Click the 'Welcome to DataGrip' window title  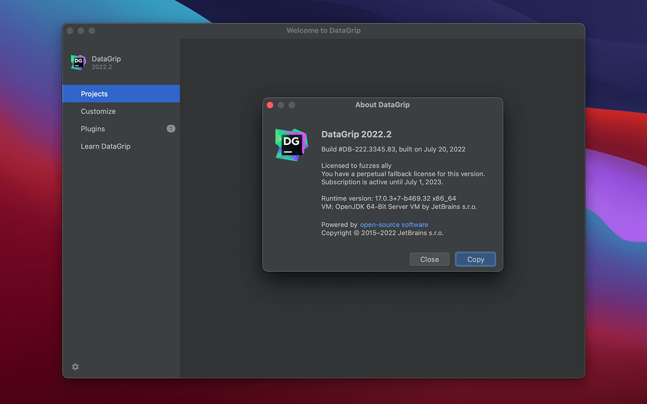[323, 31]
